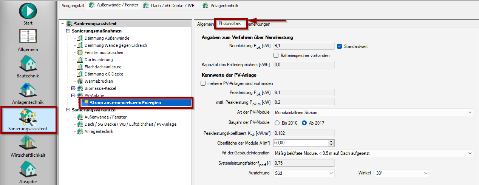Switch to Ausgangsfall tab

[73, 5]
